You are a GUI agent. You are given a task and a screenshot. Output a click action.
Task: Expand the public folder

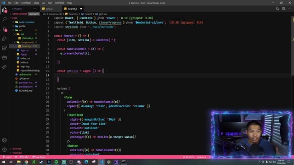click(x=22, y=26)
